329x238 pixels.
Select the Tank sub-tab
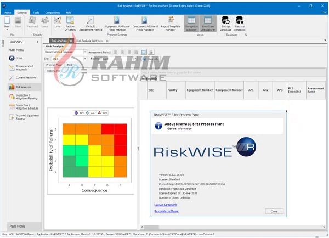70,65
